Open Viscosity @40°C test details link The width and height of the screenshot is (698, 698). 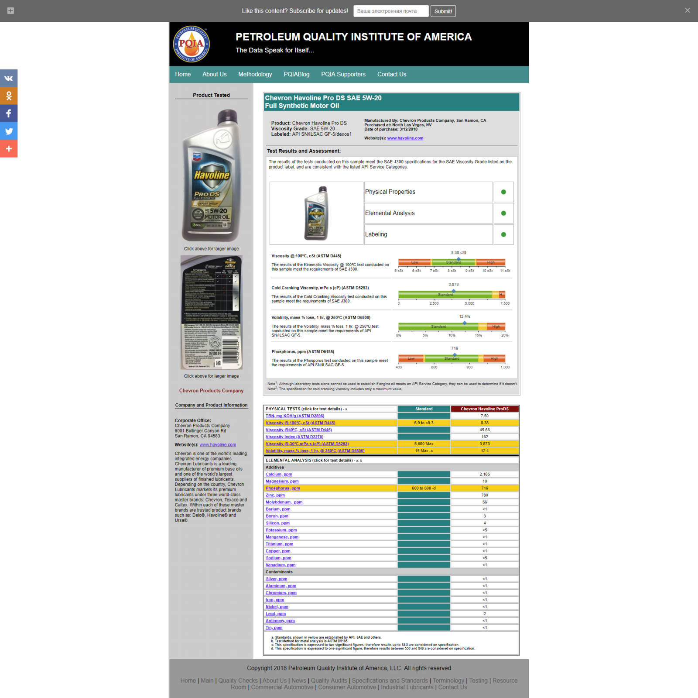pos(299,430)
